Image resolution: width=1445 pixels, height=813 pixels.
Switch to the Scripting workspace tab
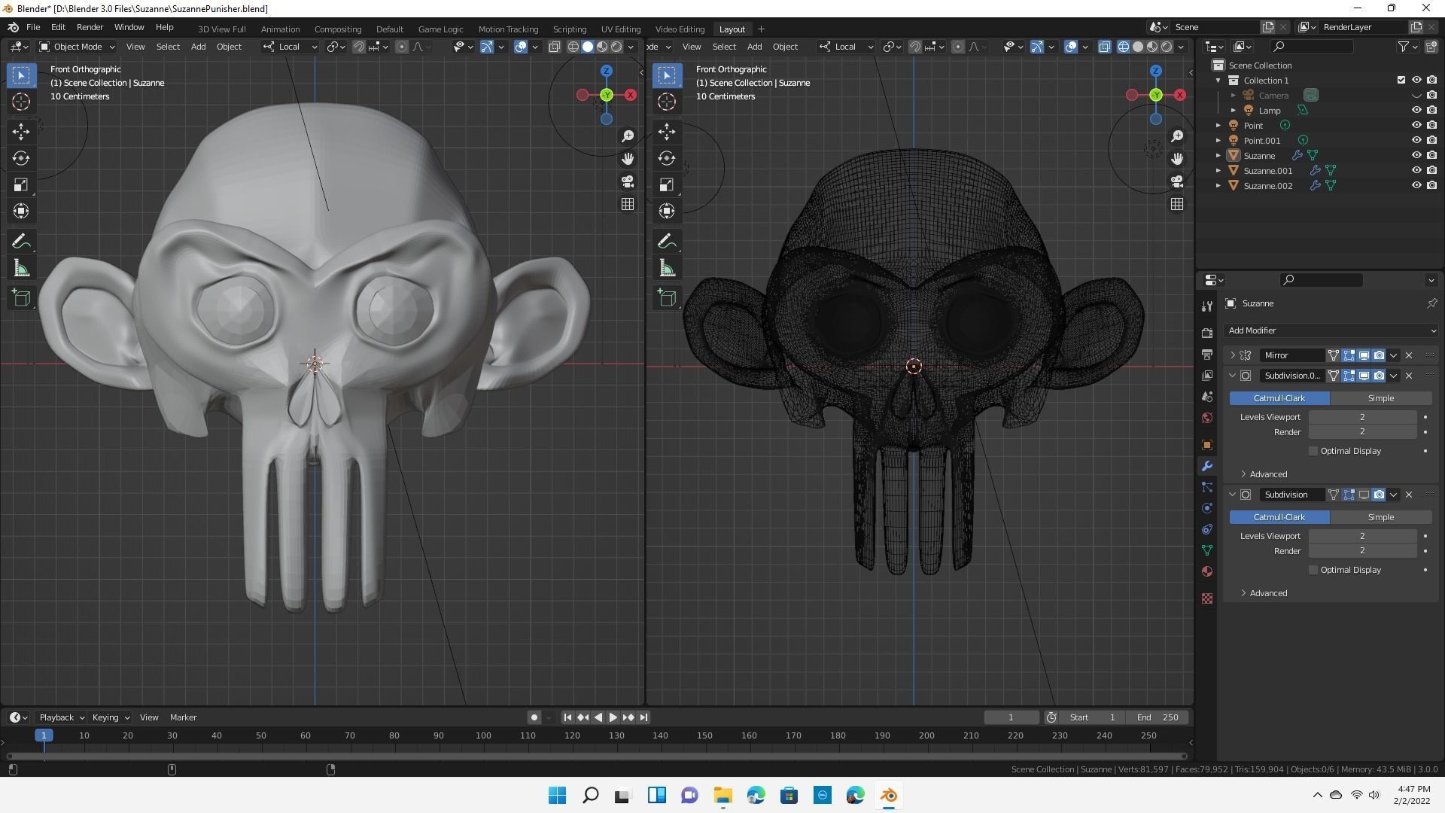[x=570, y=29]
